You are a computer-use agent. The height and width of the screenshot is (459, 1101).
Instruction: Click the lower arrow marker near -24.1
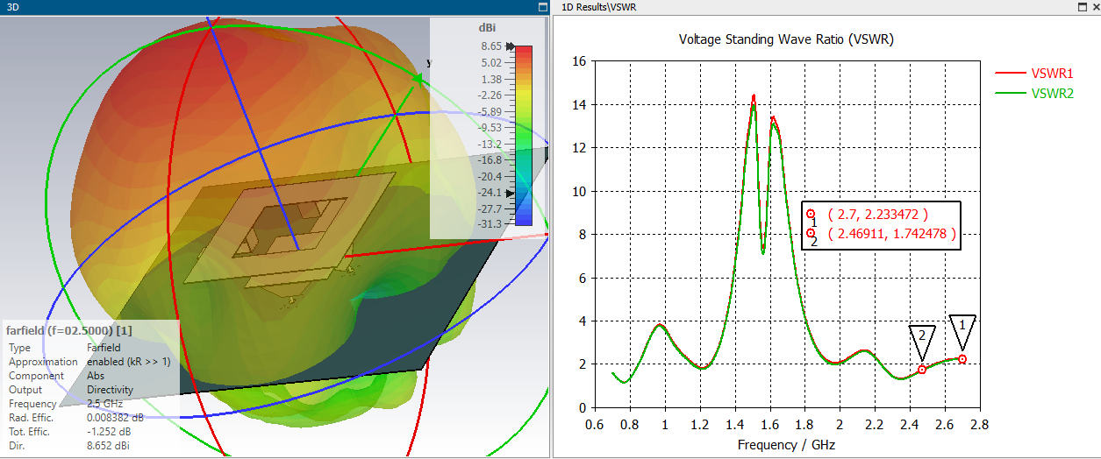(510, 193)
